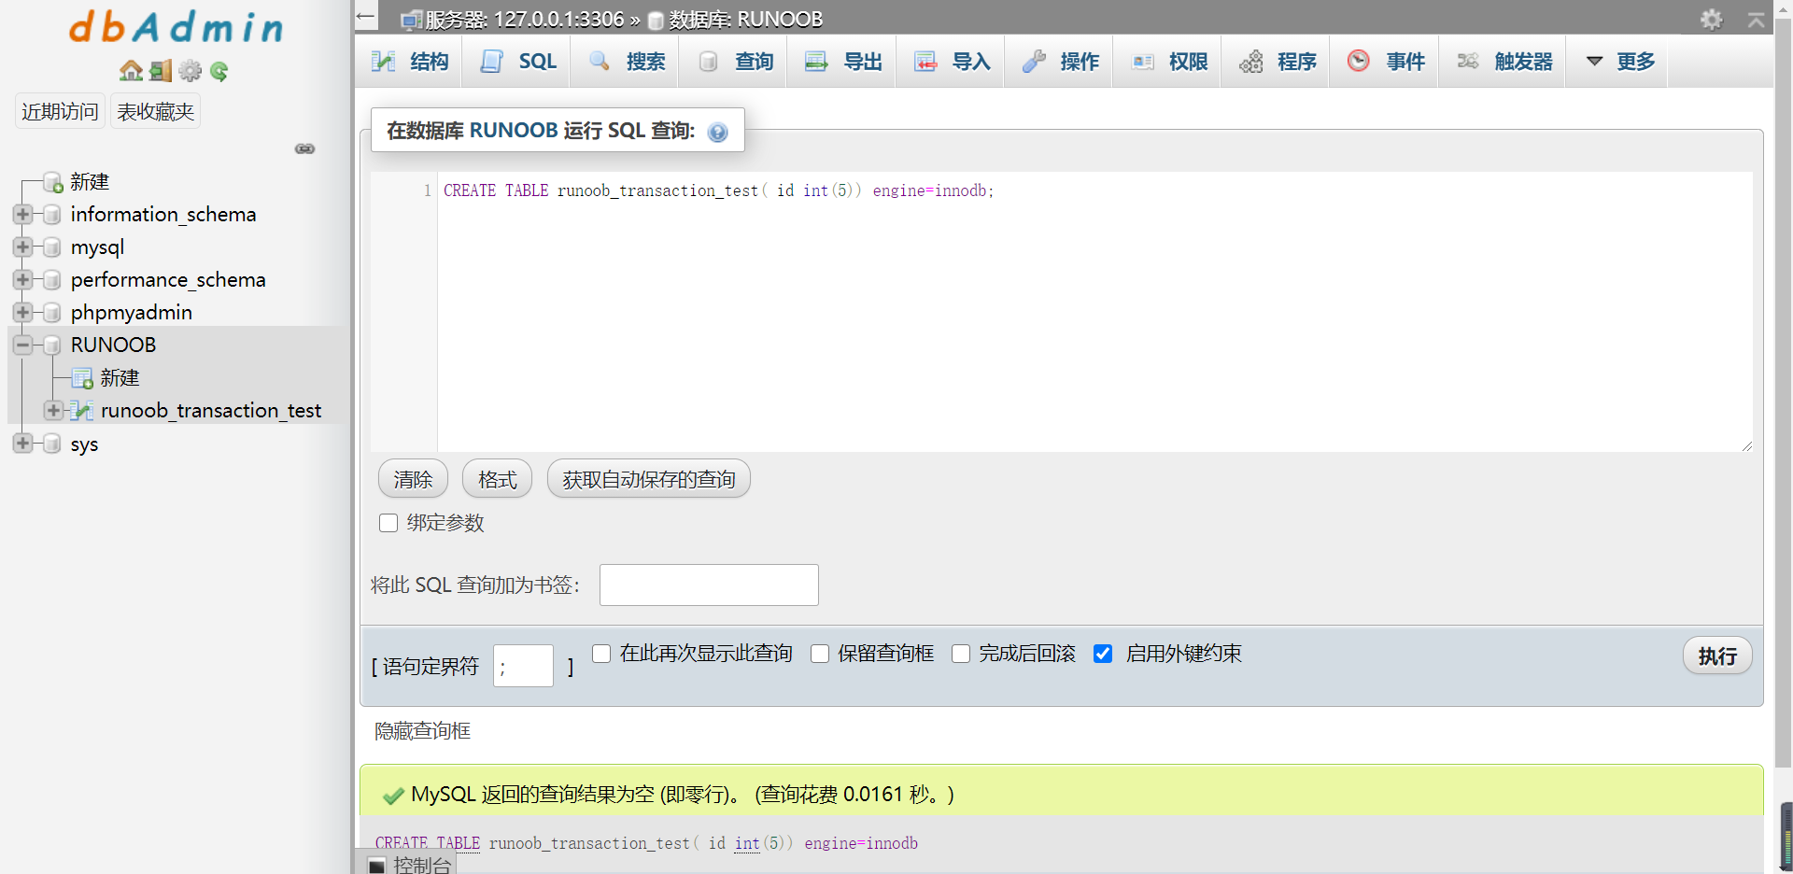Enable 完成后回滚 rollback checkbox
1793x874 pixels.
tap(961, 654)
